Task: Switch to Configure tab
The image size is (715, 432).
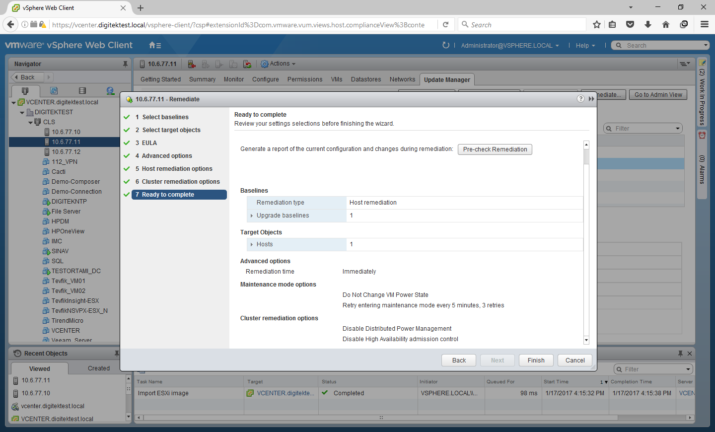Action: 266,79
